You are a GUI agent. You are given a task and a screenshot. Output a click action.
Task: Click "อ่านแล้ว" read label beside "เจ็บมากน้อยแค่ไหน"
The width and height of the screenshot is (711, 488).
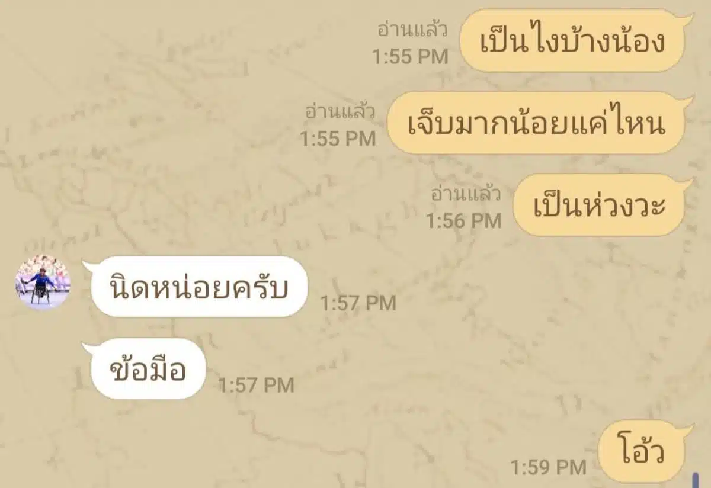click(341, 111)
